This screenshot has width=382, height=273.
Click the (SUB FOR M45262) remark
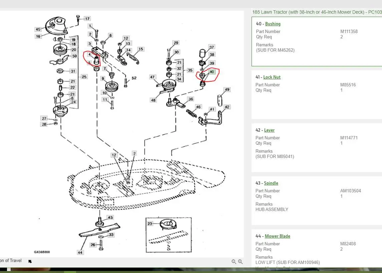[x=275, y=50]
